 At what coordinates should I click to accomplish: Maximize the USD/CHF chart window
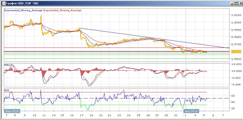pyautogui.click(x=235, y=3)
